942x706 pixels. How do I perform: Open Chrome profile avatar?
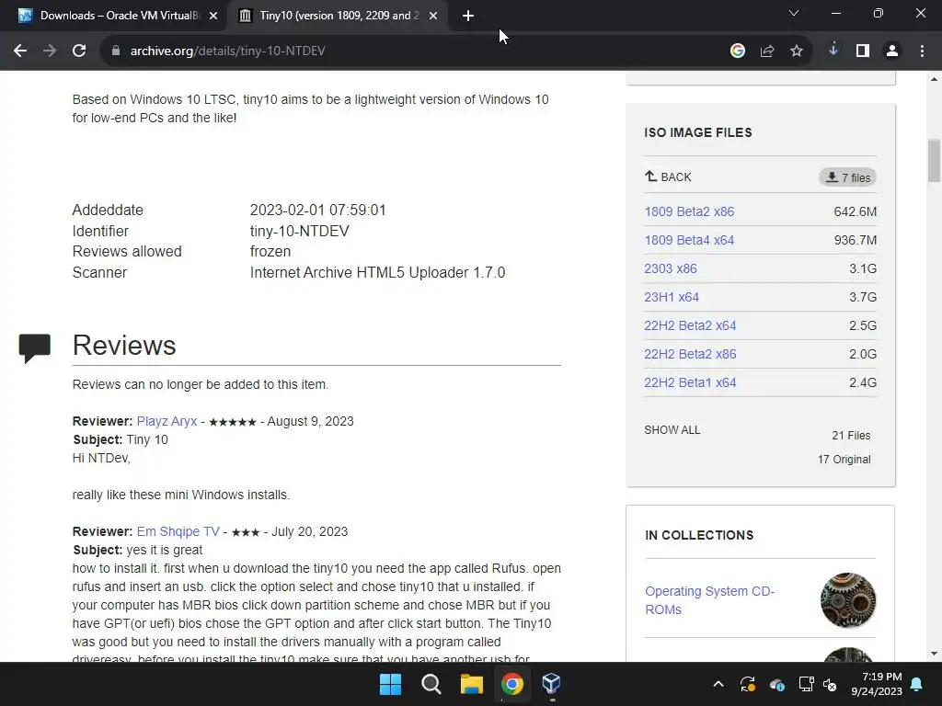892,51
